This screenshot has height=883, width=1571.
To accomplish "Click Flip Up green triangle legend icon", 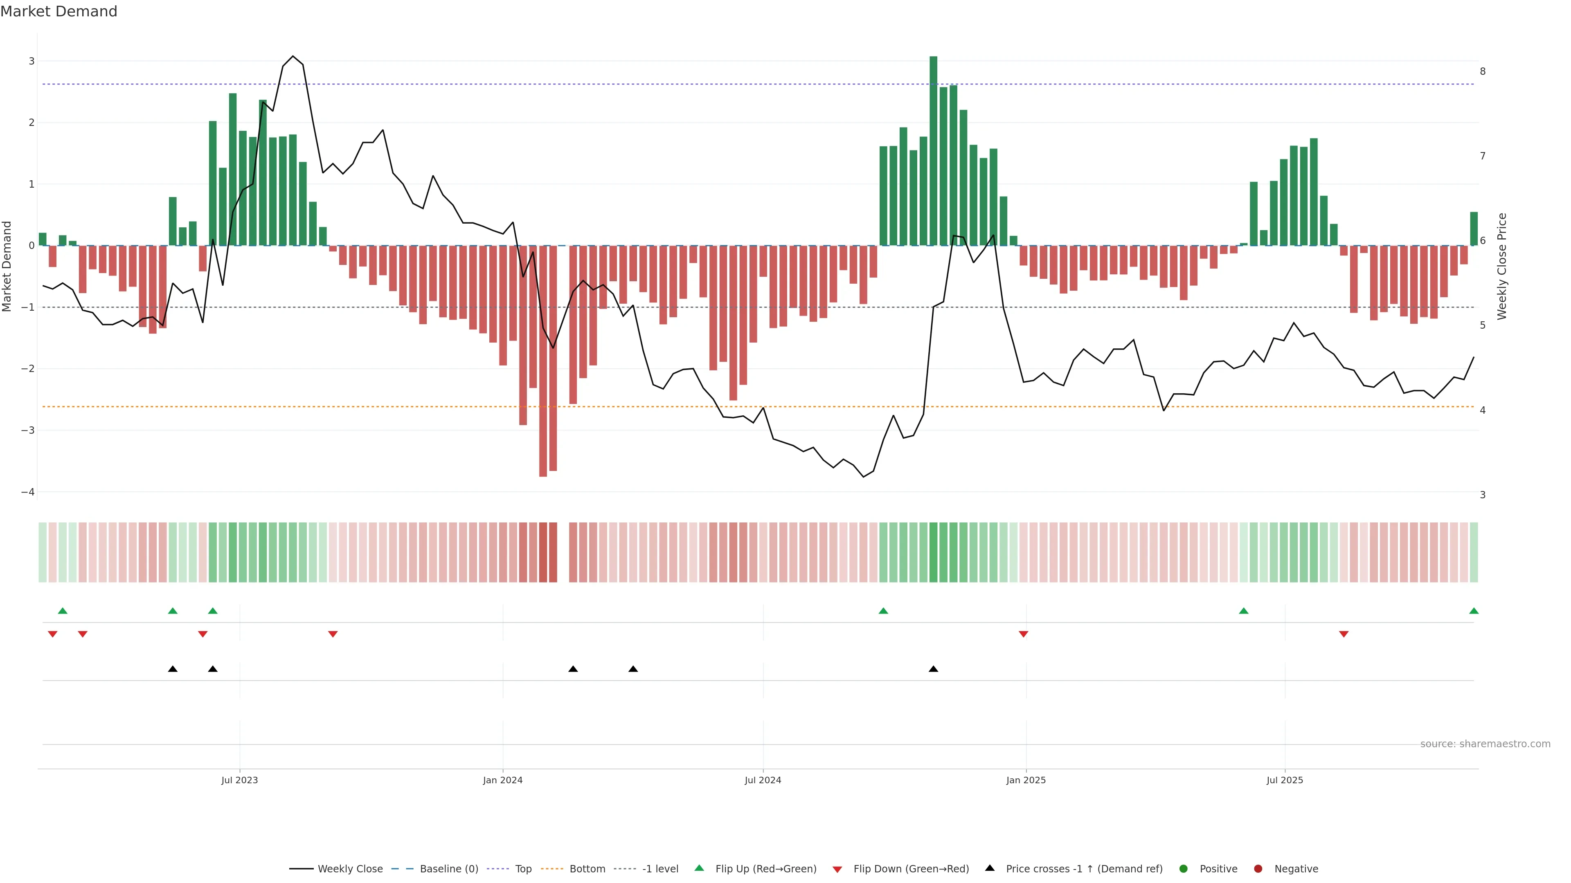I will 700,868.
